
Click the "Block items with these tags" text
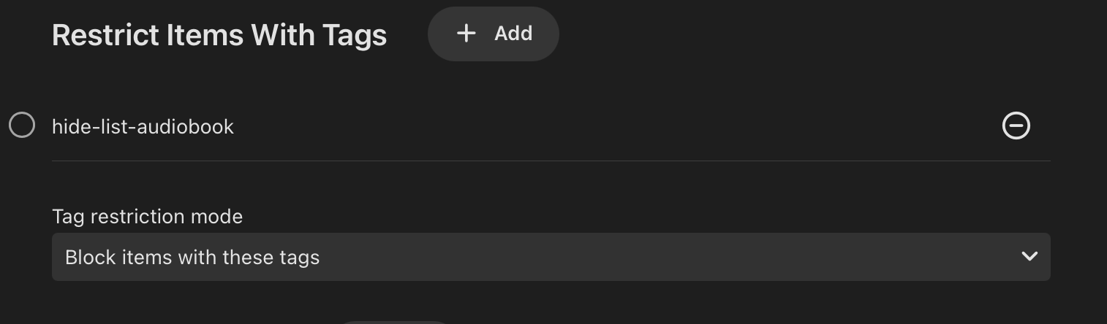click(x=192, y=258)
